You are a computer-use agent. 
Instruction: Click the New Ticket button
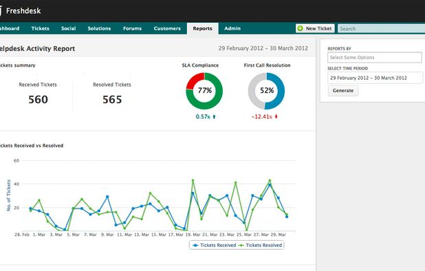[x=315, y=28]
